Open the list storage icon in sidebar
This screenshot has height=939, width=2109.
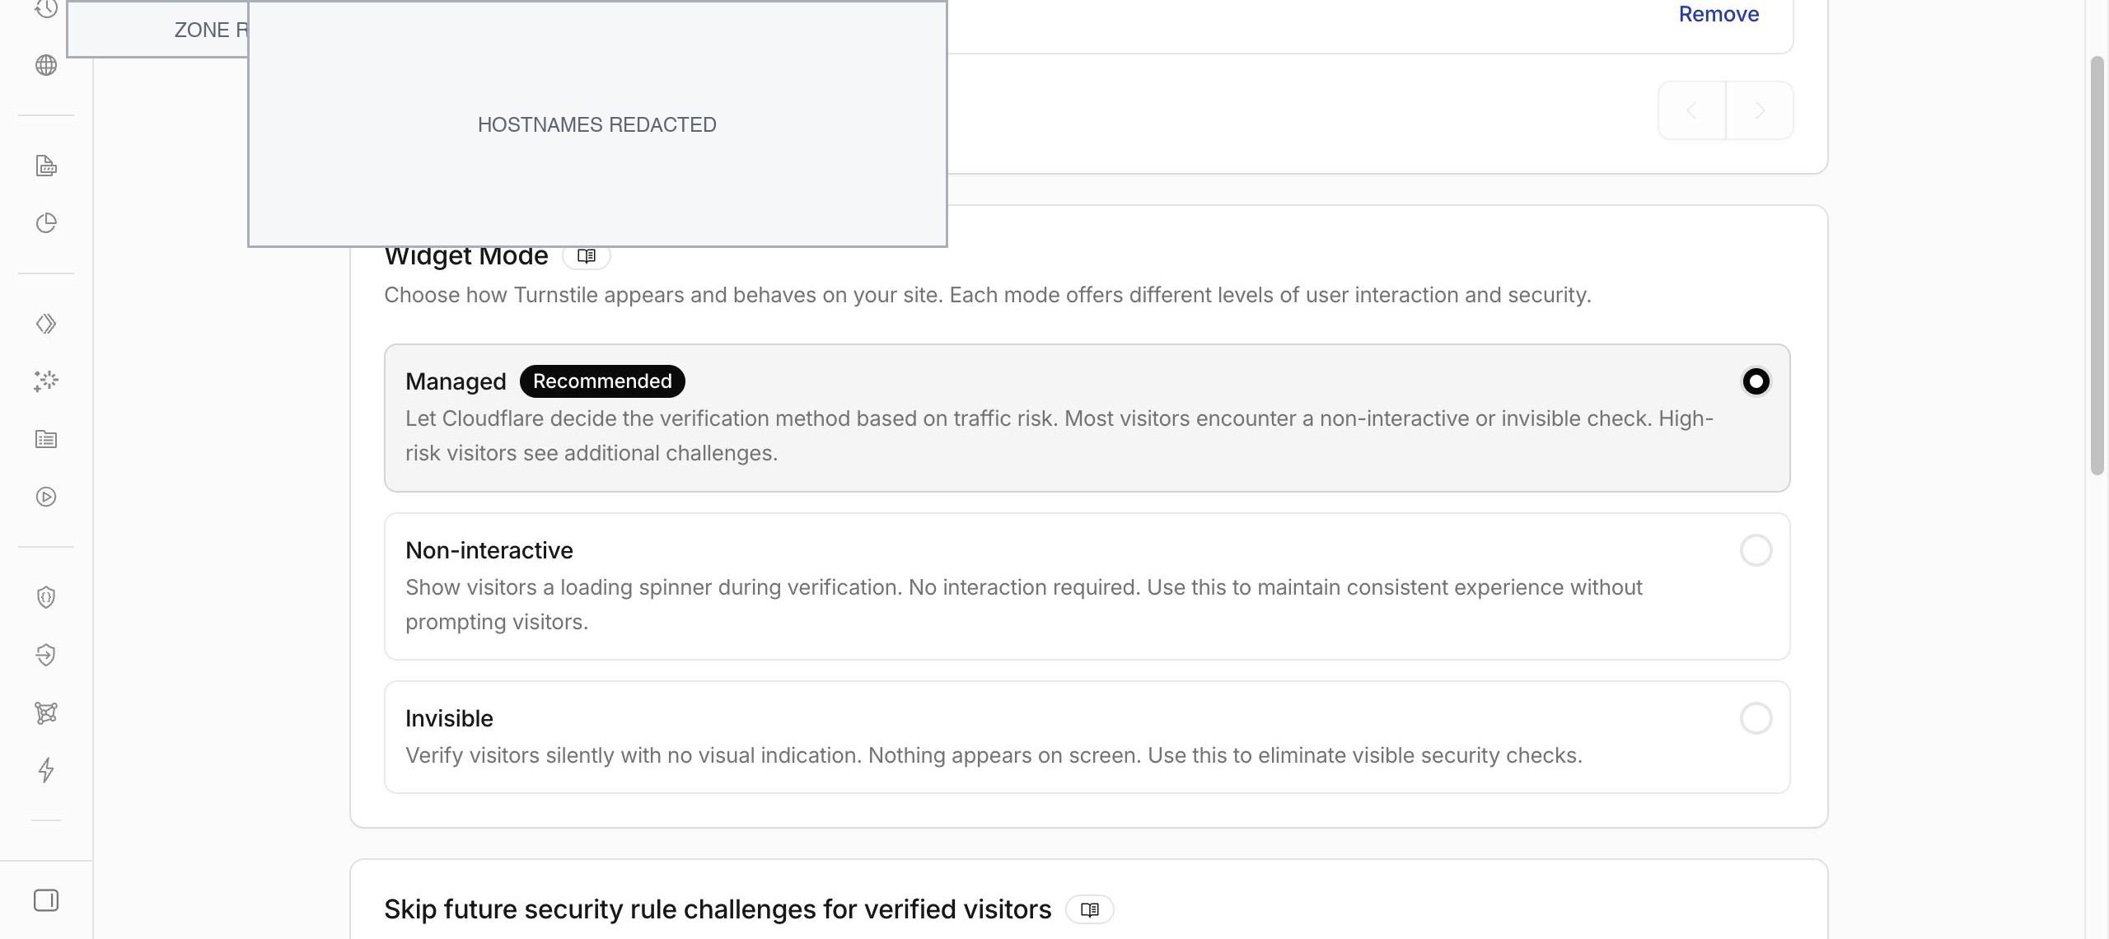pyautogui.click(x=46, y=439)
